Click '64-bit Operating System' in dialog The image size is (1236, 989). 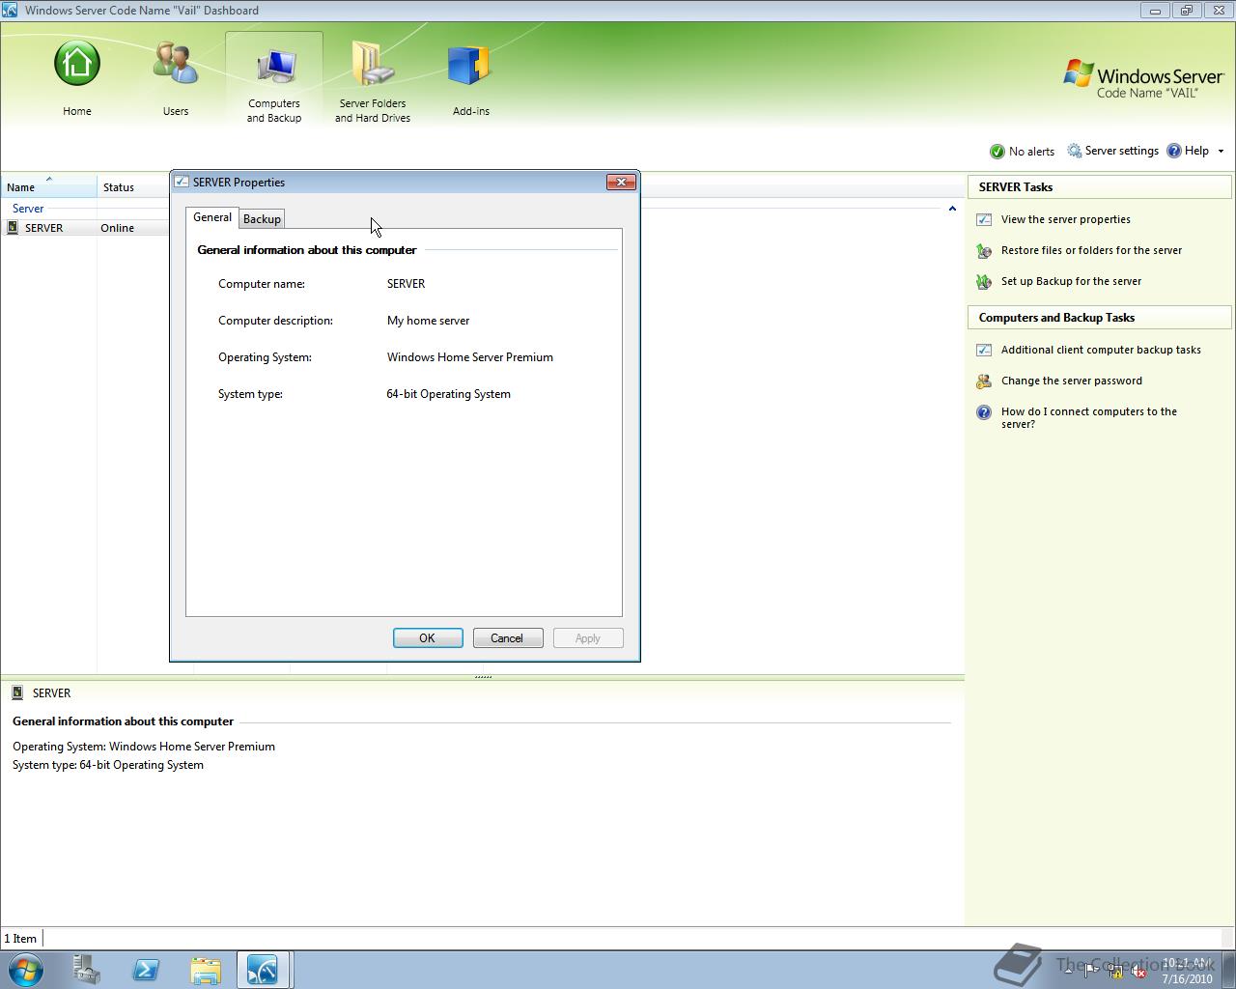tap(449, 394)
